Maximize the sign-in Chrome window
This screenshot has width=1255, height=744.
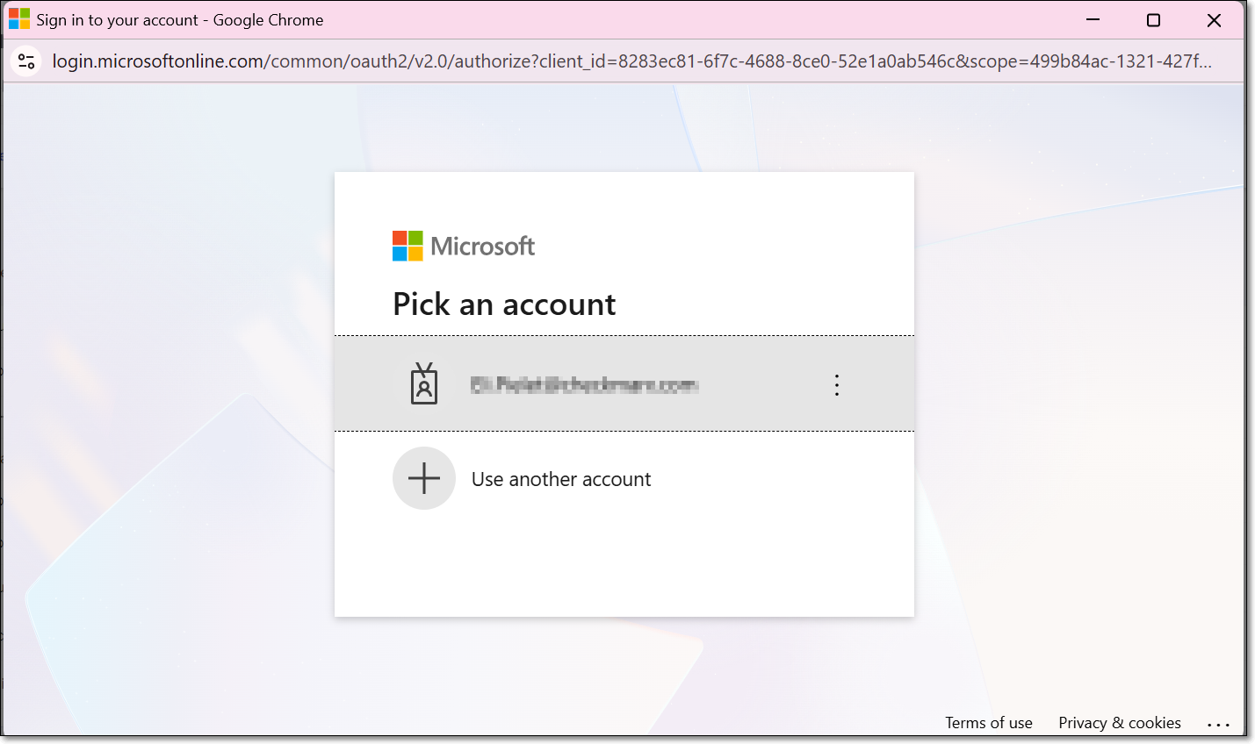pos(1154,20)
